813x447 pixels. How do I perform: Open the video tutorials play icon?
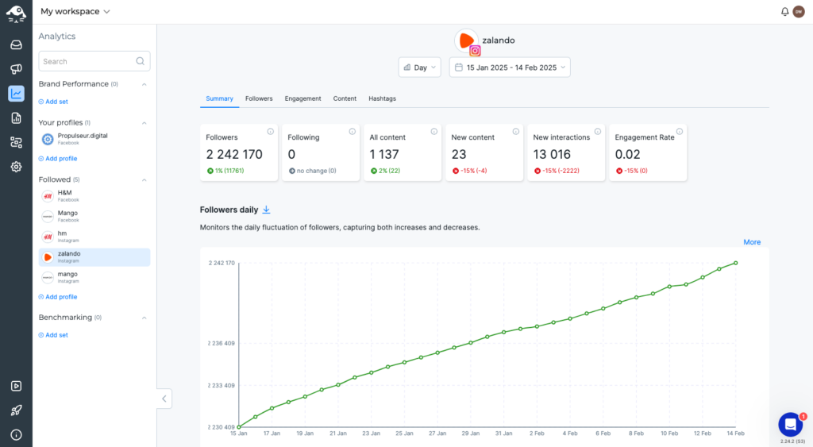coord(16,386)
